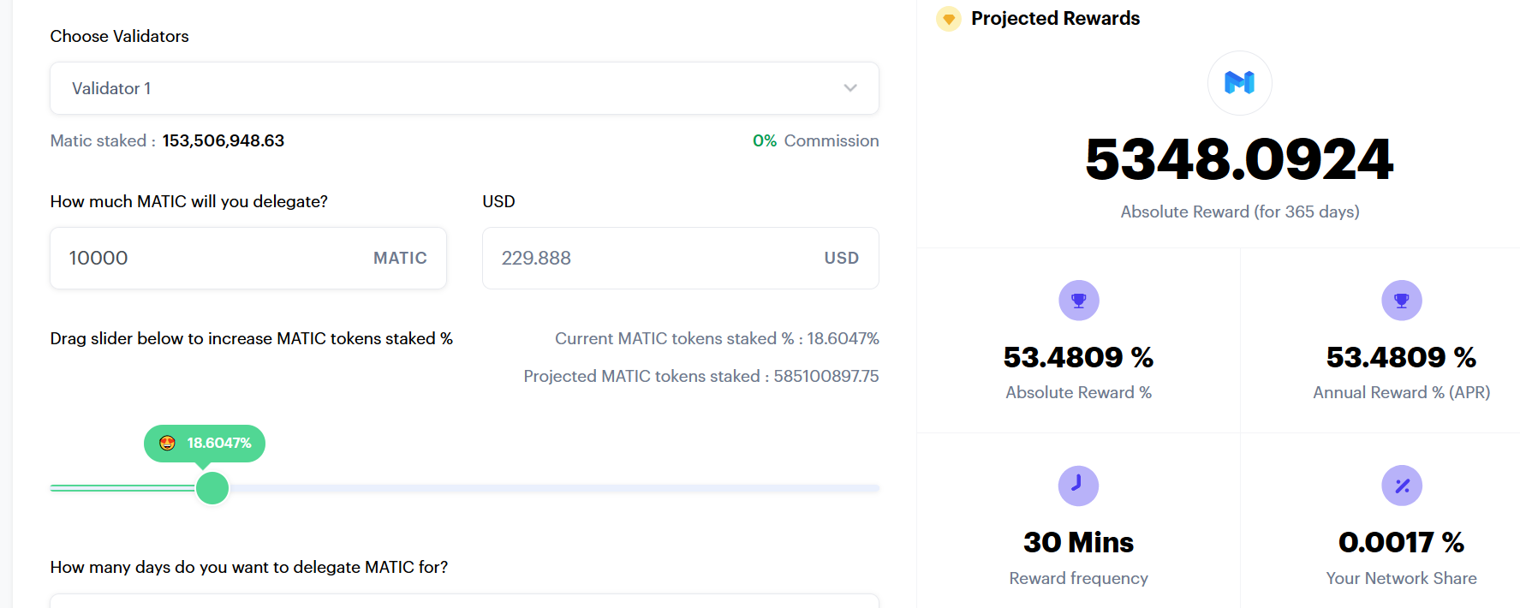
Task: Expand validators list using chevron arrow
Action: [849, 88]
